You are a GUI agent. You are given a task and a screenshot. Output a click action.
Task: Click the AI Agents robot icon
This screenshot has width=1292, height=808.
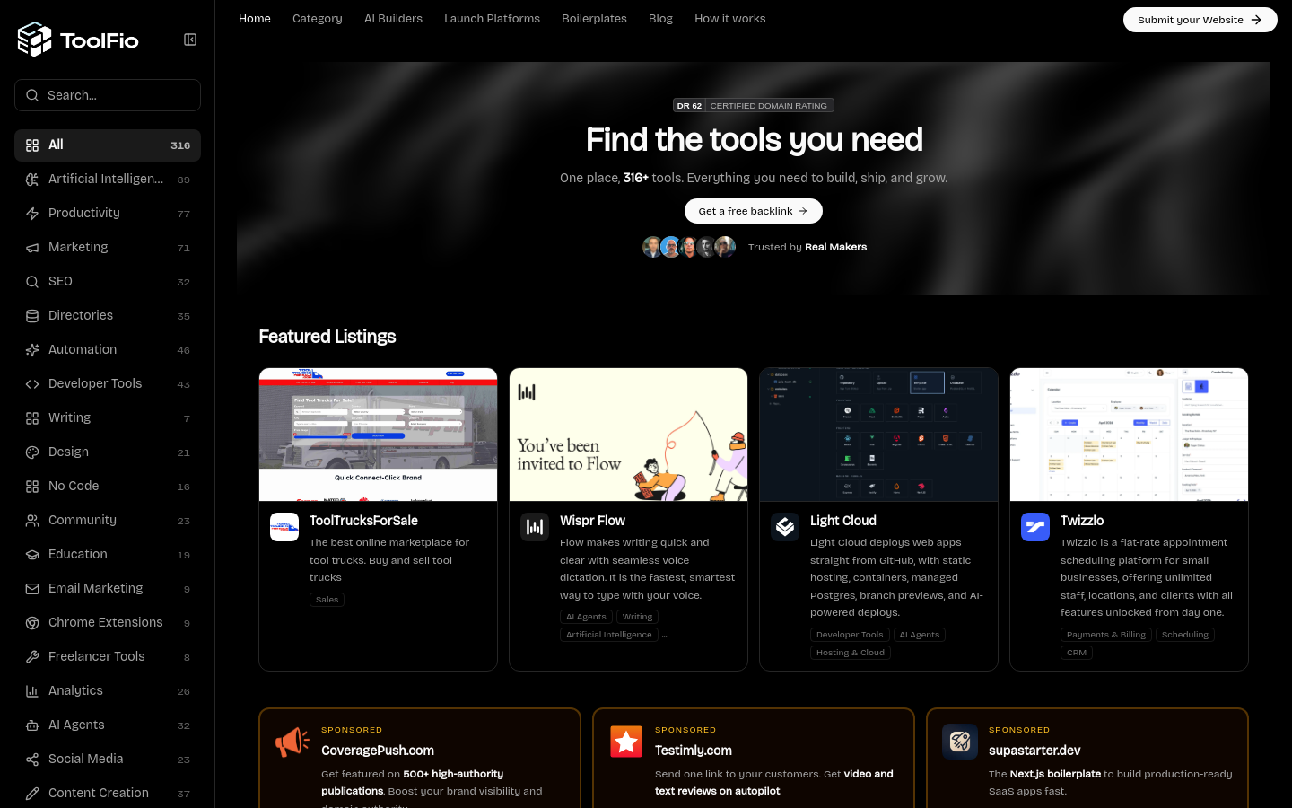pos(32,725)
